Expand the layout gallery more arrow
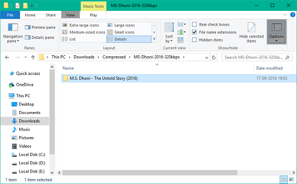297x184 pixels. tap(154, 39)
